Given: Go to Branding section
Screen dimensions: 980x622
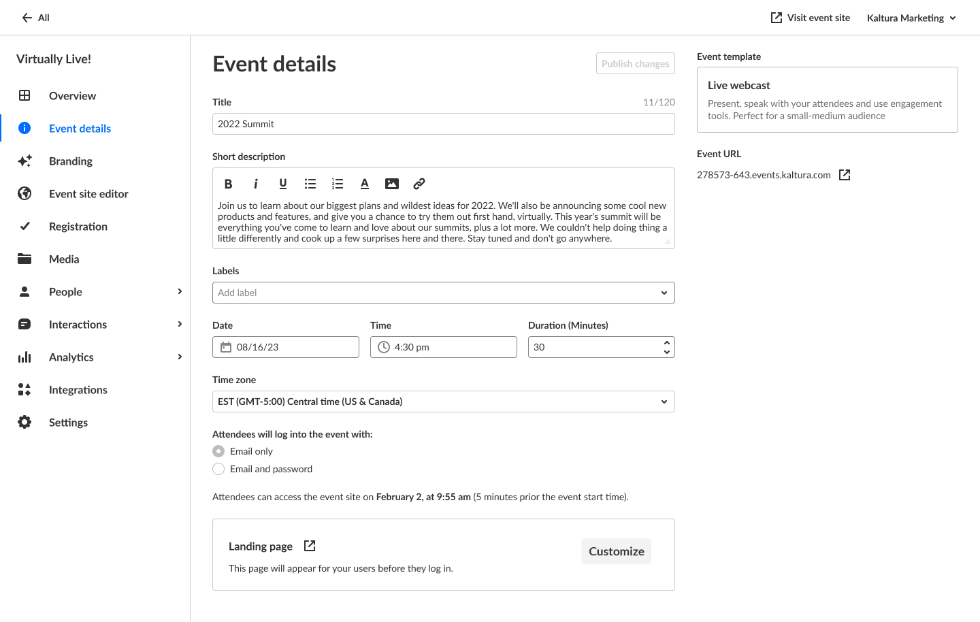Looking at the screenshot, I should 71,161.
